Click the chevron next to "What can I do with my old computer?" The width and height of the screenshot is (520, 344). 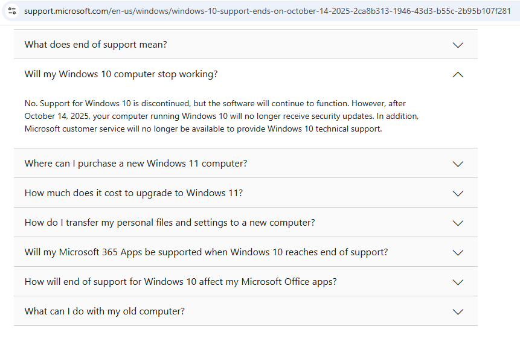(458, 311)
